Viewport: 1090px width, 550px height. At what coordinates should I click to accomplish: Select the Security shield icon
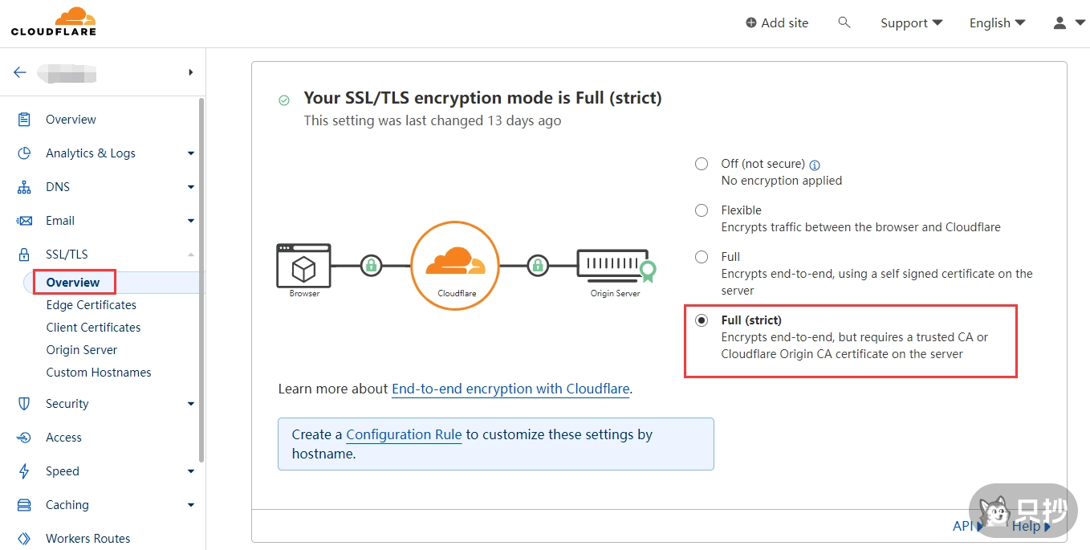click(x=24, y=403)
